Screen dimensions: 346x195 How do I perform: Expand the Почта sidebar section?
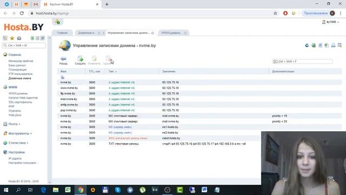[13, 124]
